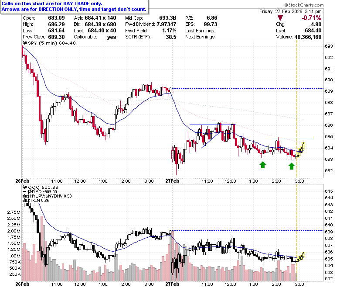This screenshot has width=340, height=288.
Task: Click the red down triangle change indicator
Action: tap(280, 18)
